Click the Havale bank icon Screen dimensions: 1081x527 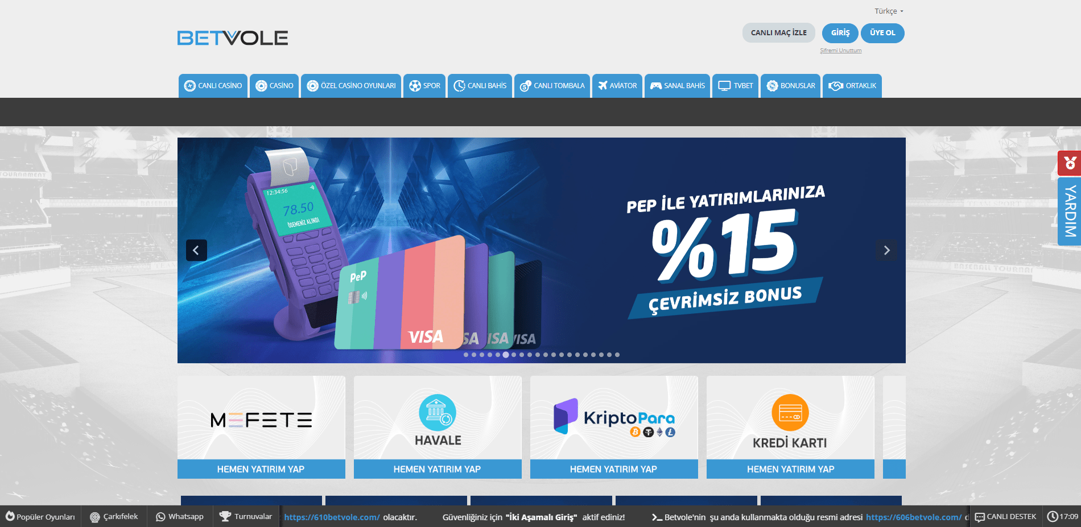(438, 413)
